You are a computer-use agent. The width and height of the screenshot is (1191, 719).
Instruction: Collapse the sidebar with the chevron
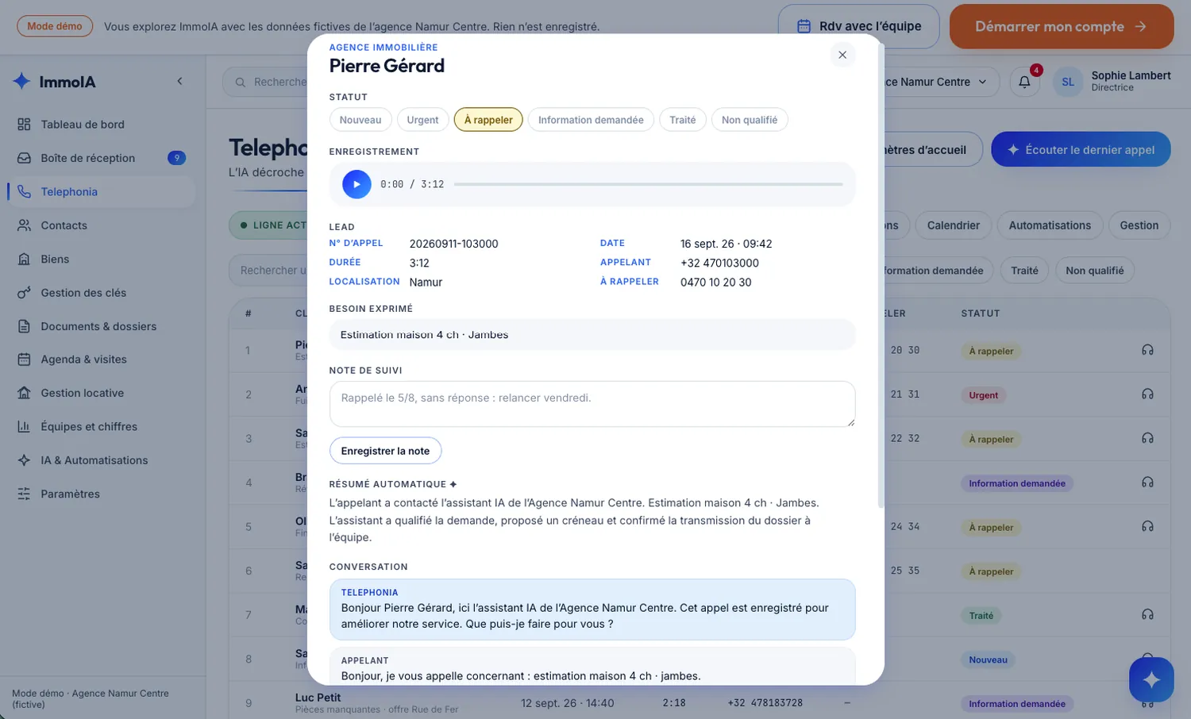(x=179, y=81)
